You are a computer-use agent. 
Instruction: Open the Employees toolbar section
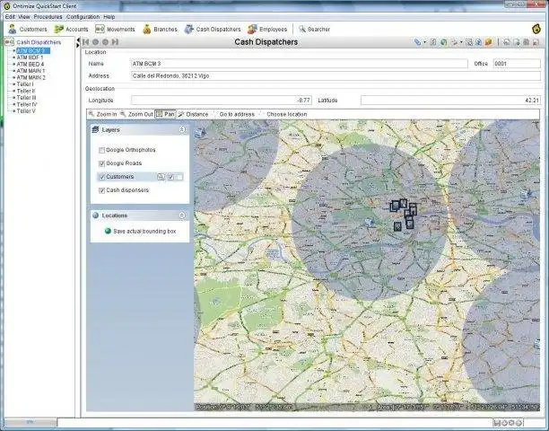tap(267, 30)
